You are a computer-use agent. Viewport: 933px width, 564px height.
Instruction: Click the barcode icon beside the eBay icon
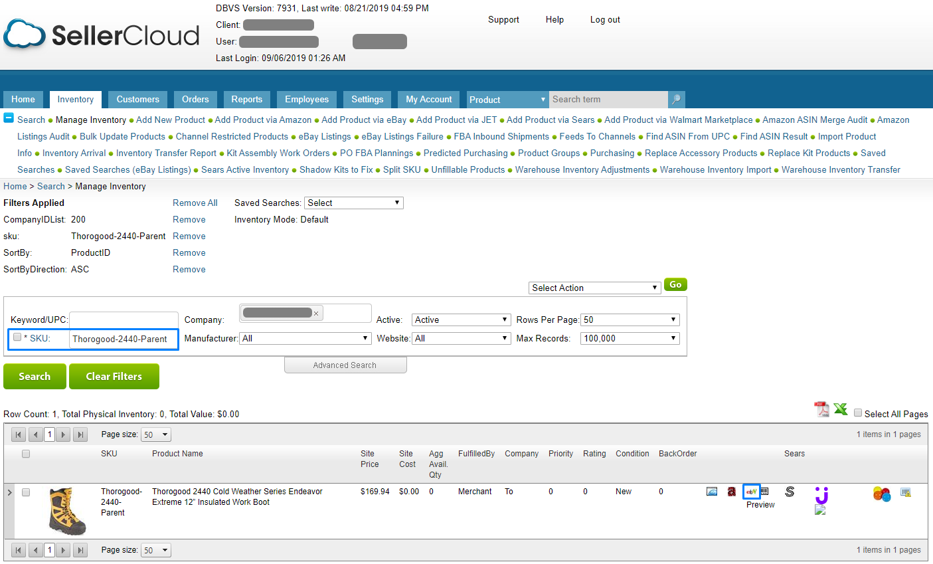tap(764, 492)
